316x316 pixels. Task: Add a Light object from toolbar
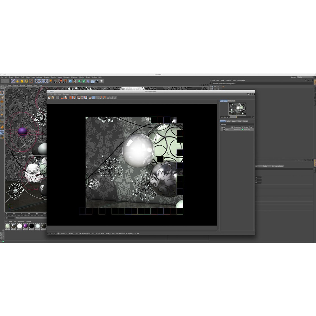tap(101, 81)
